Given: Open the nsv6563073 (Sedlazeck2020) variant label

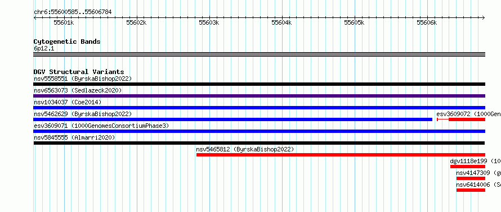Looking at the screenshot, I should click(78, 90).
